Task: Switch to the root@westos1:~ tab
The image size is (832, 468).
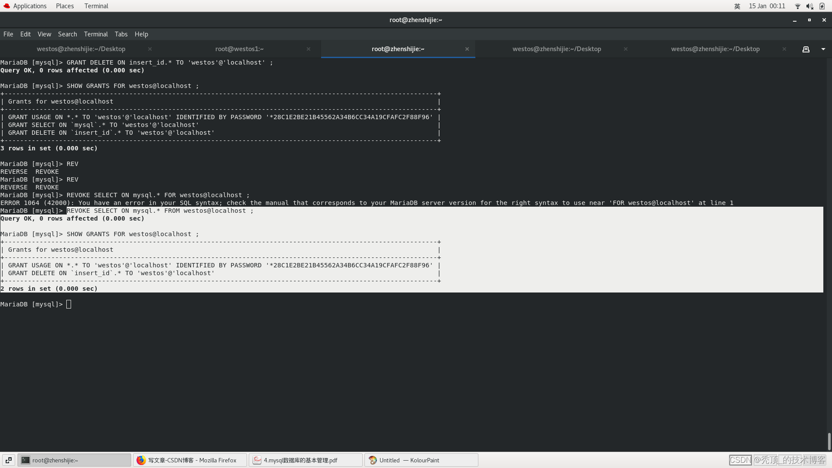Action: tap(239, 49)
